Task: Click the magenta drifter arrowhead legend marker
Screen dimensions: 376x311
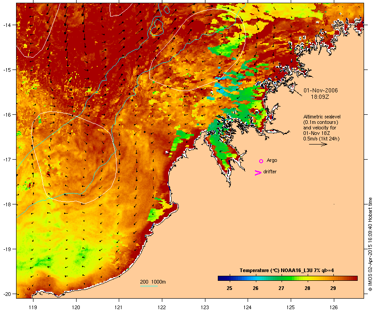Action: tap(258, 173)
